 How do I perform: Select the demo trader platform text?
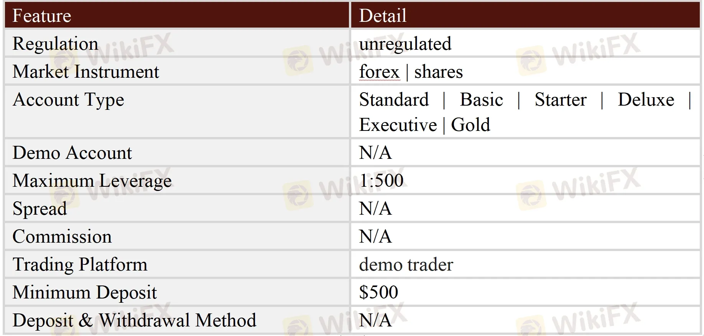point(406,265)
